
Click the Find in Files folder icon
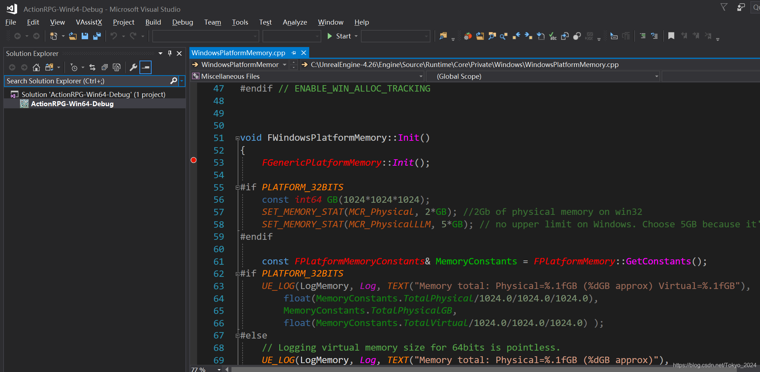point(443,36)
